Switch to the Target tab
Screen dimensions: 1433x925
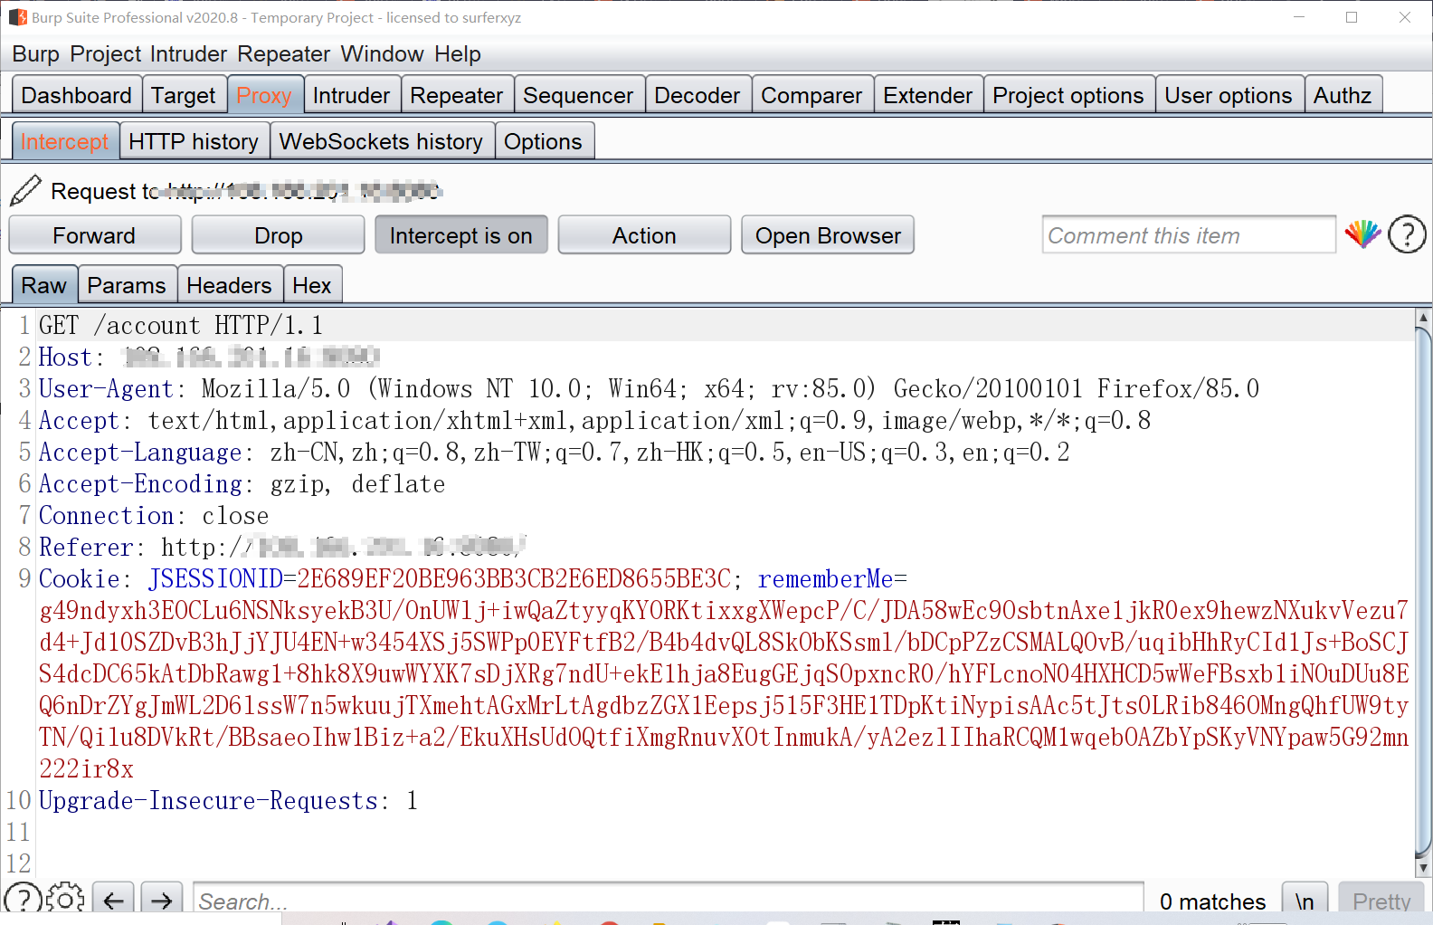[x=184, y=95]
